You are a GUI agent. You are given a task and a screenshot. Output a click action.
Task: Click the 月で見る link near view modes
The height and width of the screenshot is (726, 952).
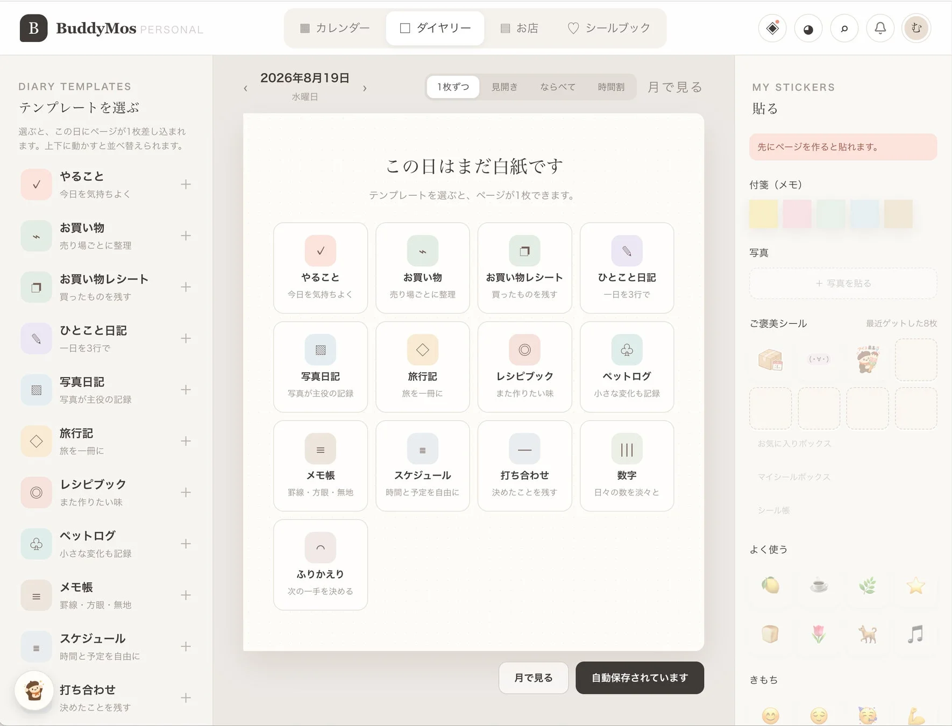(674, 87)
